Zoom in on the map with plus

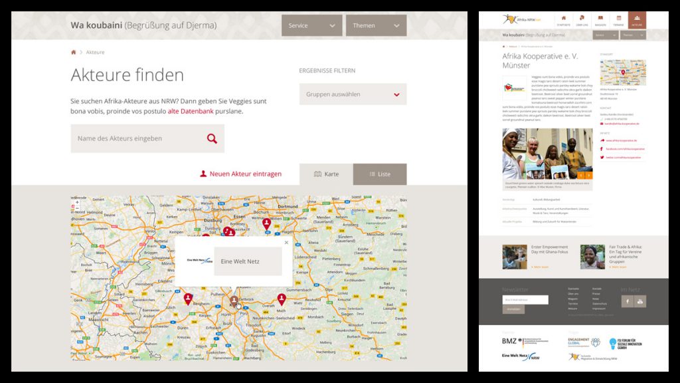click(x=77, y=202)
